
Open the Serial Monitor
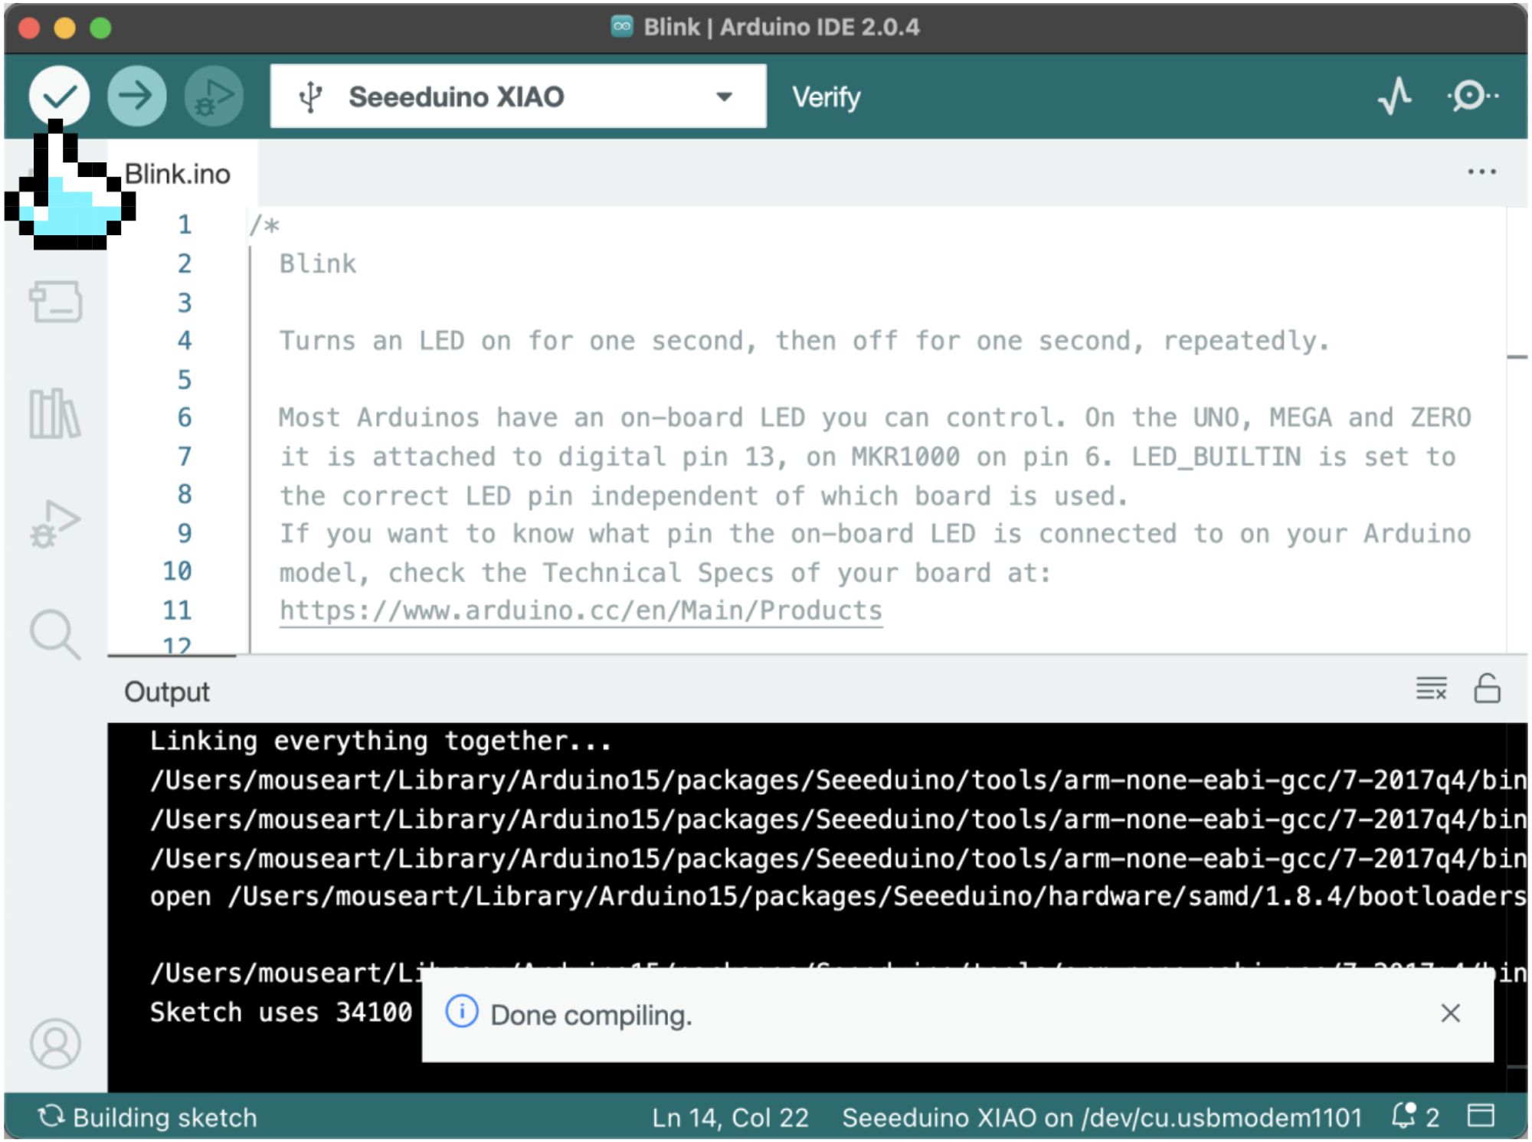1471,97
